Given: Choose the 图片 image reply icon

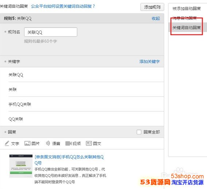Looking at the screenshot, I should pos(27,143).
